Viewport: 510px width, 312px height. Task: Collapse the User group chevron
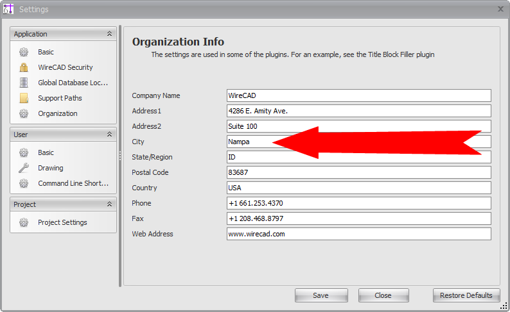click(110, 135)
